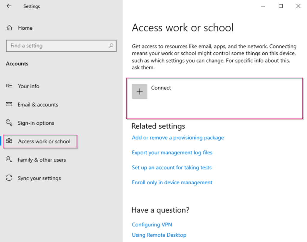Open the Configuring VPN help link

[x=152, y=225]
